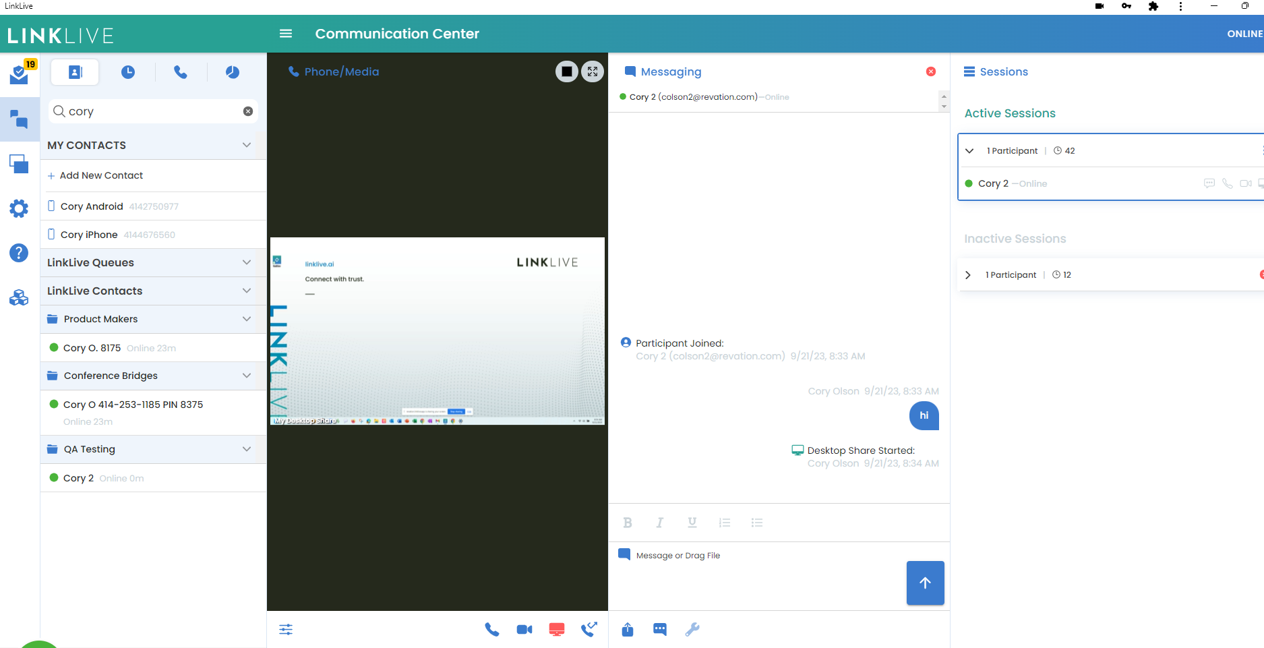Image resolution: width=1264 pixels, height=648 pixels.
Task: Expand the shared video to fullscreen
Action: click(x=593, y=71)
